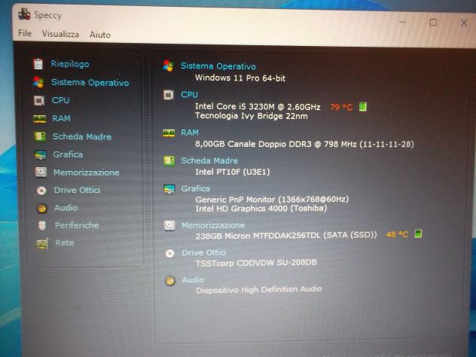Click the Grafica heading in summary panel

[196, 188]
